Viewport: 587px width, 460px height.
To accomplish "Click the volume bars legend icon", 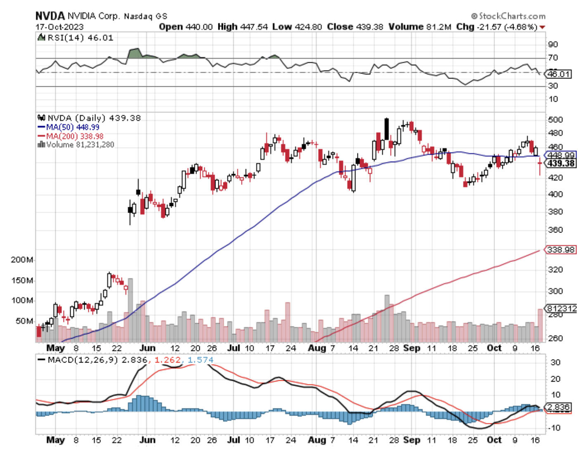I will click(x=41, y=145).
